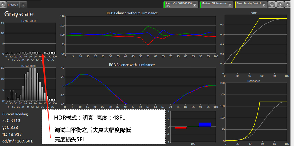
Task: Switch to the History 1 tab
Action: (13, 5)
